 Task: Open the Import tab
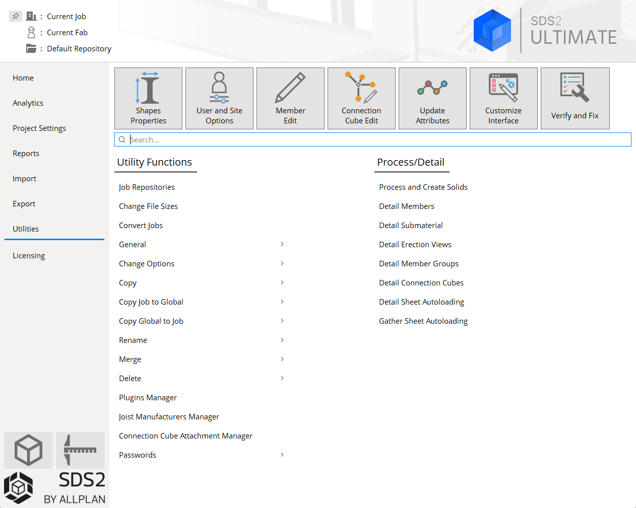24,178
